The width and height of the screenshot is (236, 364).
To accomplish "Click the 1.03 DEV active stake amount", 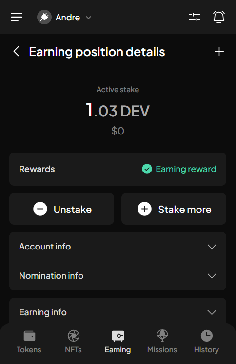I will pos(118,110).
